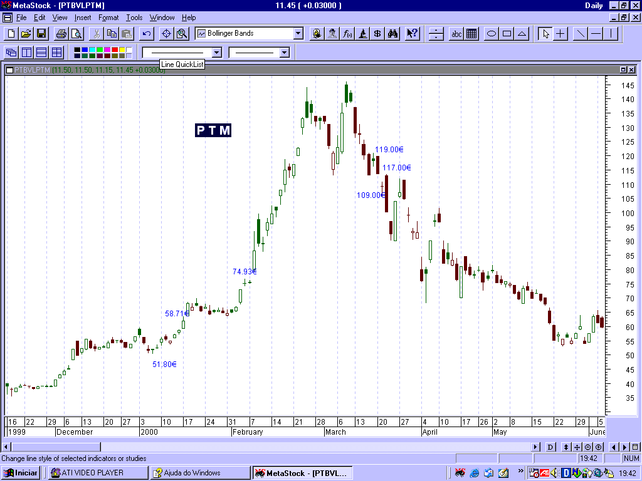The image size is (642, 481).
Task: Save the chart with the floppy disk icon
Action: click(41, 34)
